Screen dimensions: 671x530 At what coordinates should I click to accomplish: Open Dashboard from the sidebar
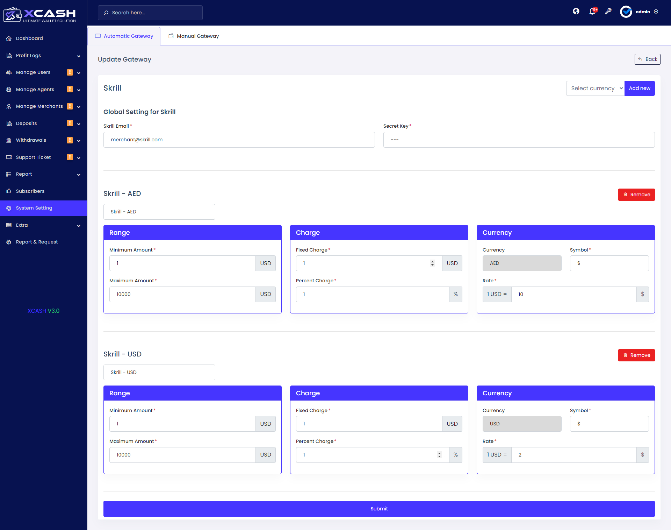pyautogui.click(x=29, y=38)
